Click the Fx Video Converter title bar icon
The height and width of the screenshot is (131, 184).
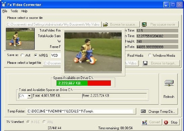click(4, 4)
